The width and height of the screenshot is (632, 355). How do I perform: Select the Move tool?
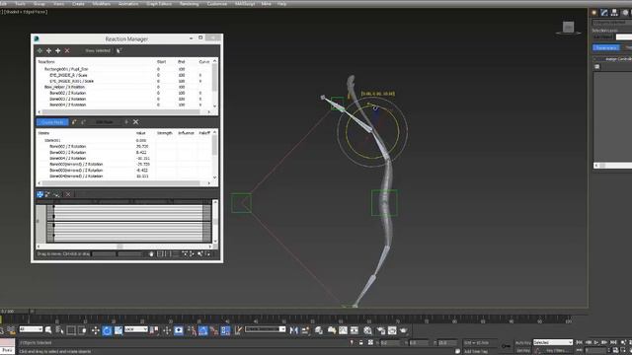click(x=95, y=330)
